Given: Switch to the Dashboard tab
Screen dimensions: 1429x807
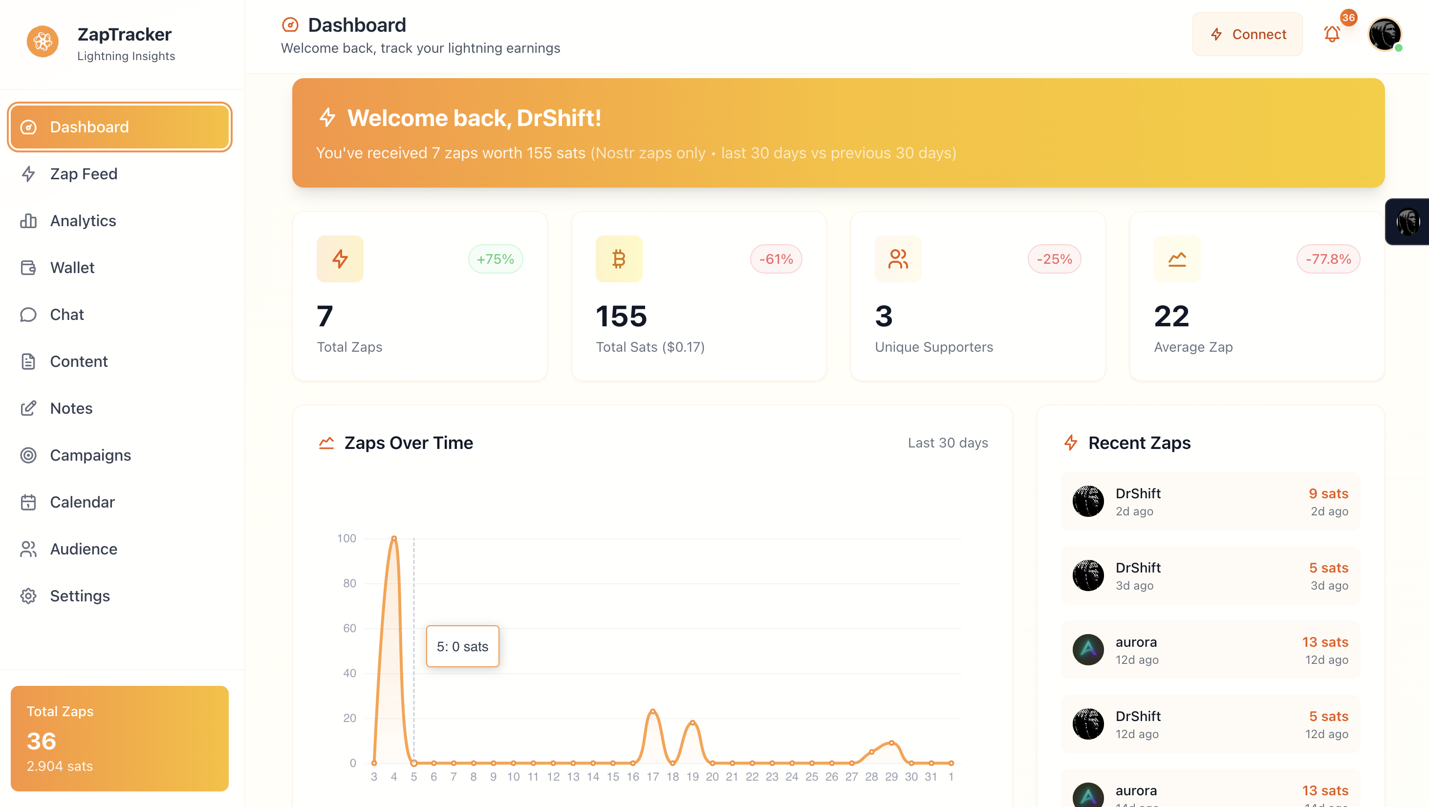Looking at the screenshot, I should (89, 127).
